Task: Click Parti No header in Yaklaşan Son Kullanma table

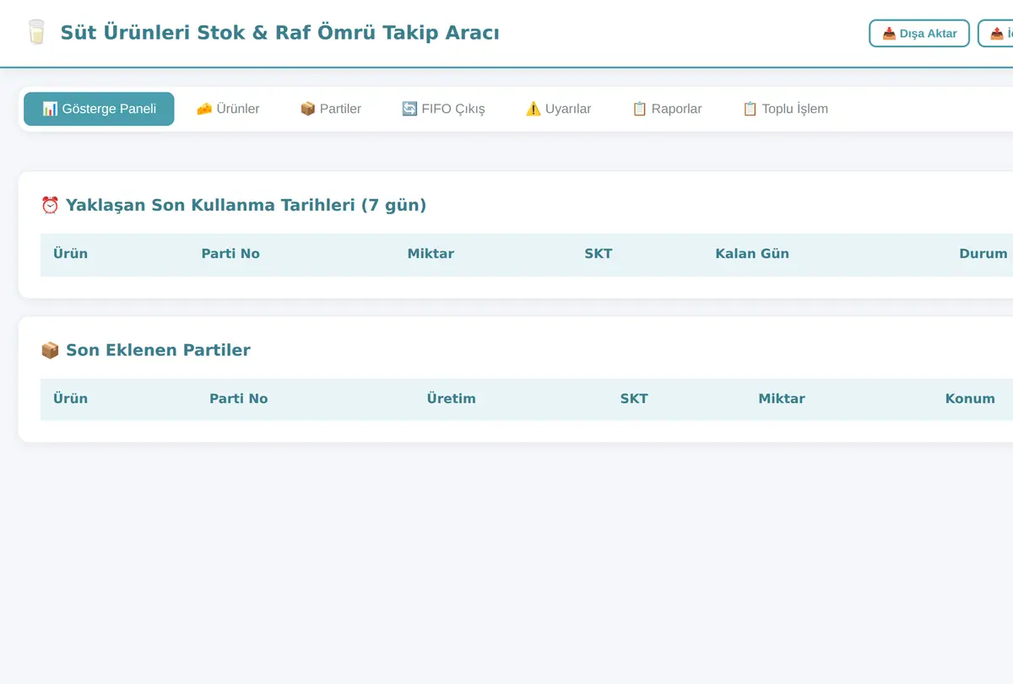Action: point(230,254)
